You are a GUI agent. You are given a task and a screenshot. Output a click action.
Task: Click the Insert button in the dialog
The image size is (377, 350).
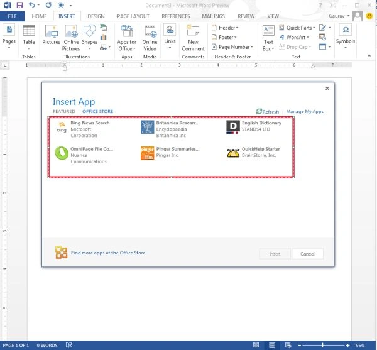click(275, 254)
